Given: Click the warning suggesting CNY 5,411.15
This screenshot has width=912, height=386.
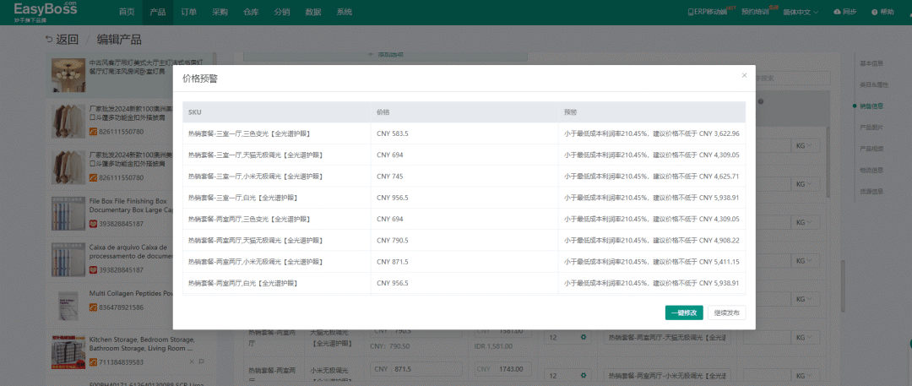Looking at the screenshot, I should [651, 262].
